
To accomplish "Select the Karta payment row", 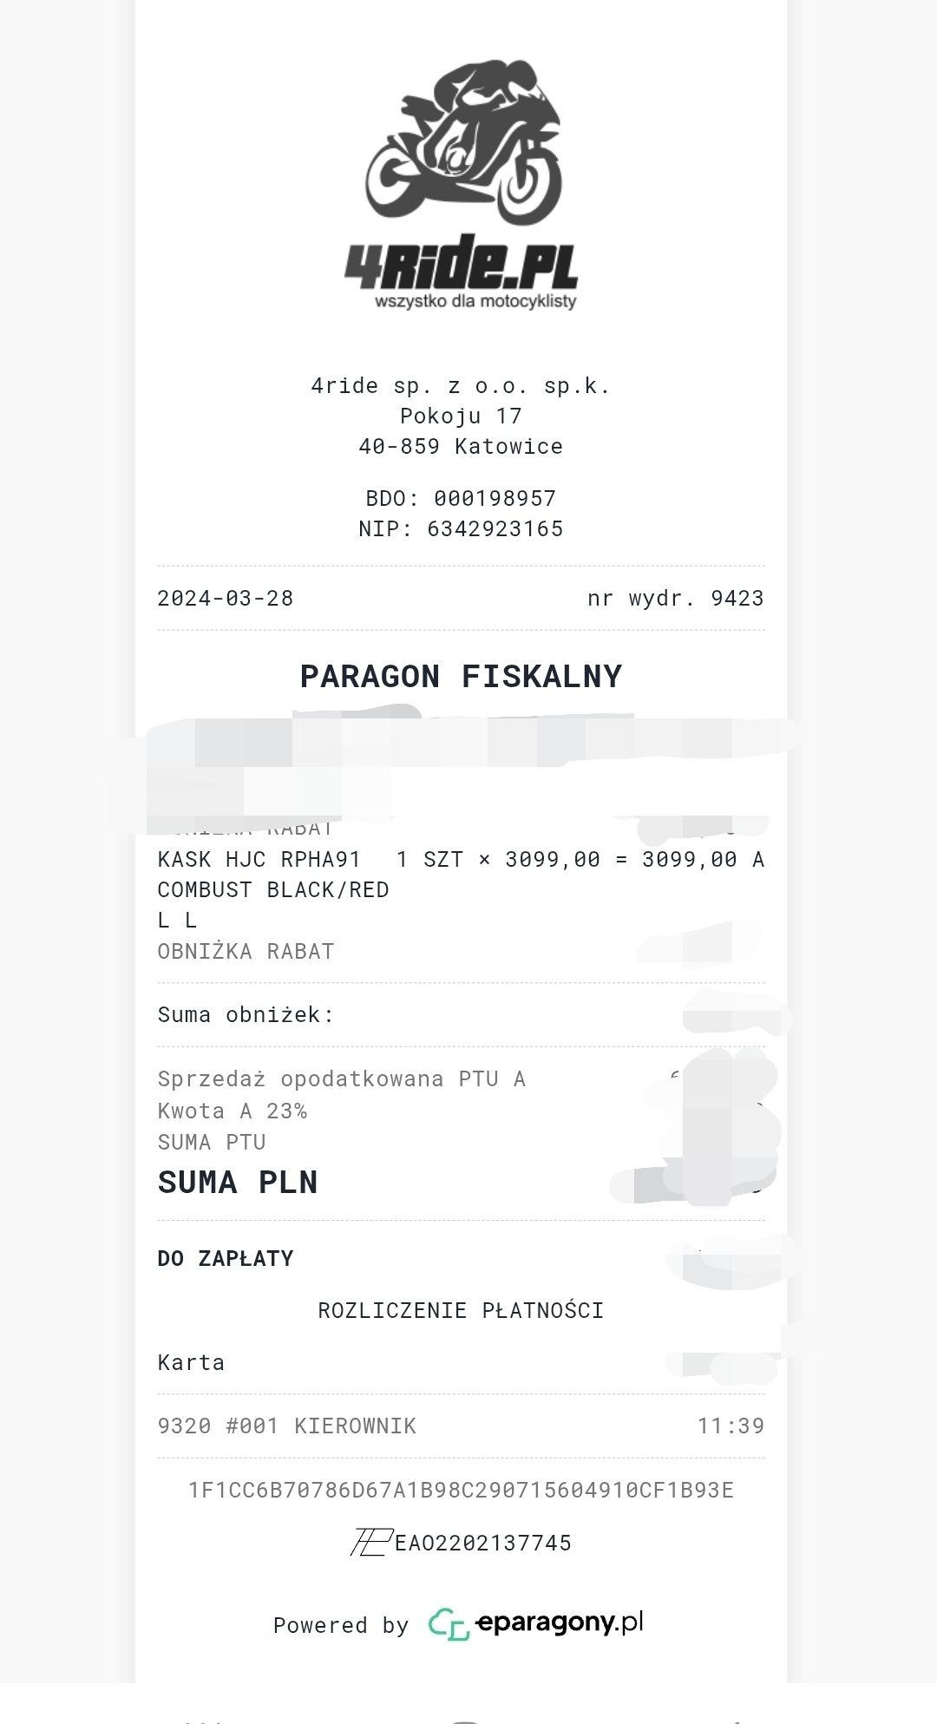I will tap(461, 1362).
